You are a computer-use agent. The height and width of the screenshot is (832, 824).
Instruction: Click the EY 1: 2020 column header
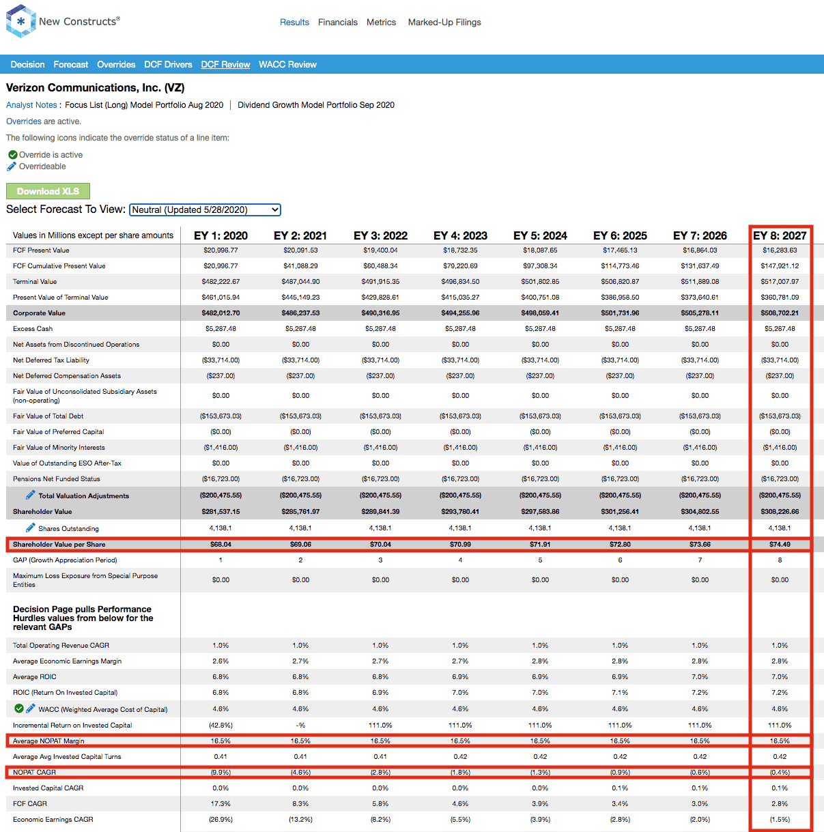pos(221,235)
